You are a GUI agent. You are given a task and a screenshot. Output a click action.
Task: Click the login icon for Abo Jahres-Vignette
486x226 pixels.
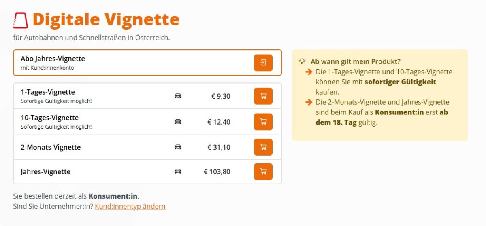click(263, 63)
